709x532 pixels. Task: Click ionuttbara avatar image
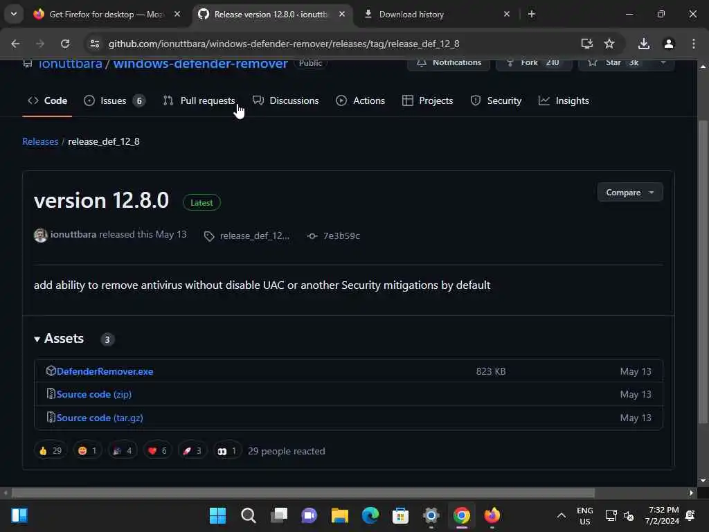41,236
